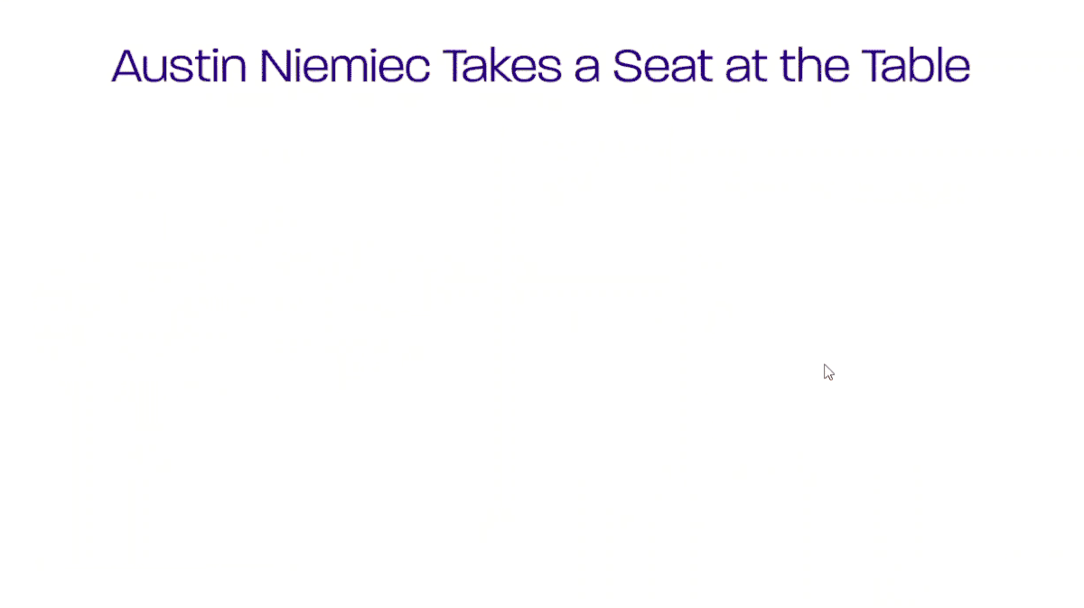Select the word 'Takes' in the title
The height and width of the screenshot is (608, 1084).
[x=501, y=65]
